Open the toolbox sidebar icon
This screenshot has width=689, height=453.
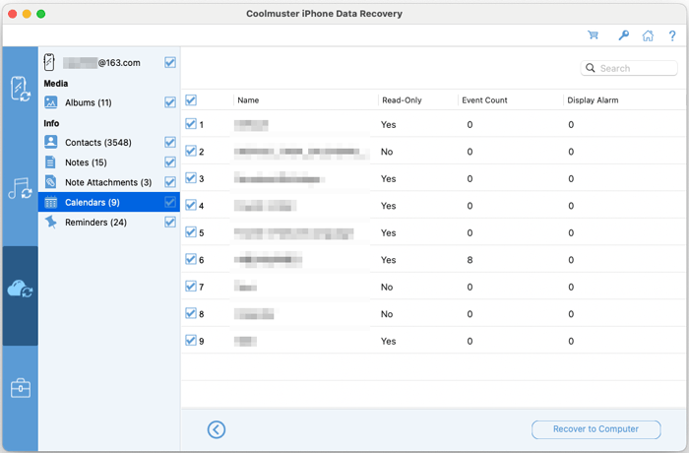(20, 388)
